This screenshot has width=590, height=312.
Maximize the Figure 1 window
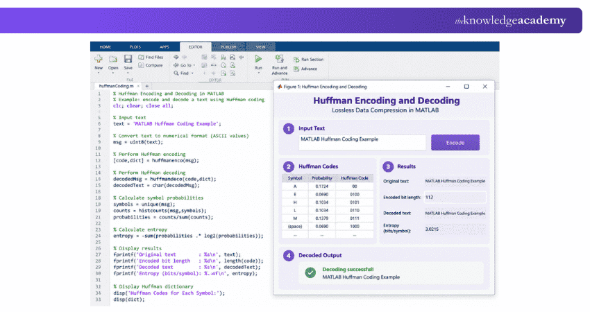(466, 87)
